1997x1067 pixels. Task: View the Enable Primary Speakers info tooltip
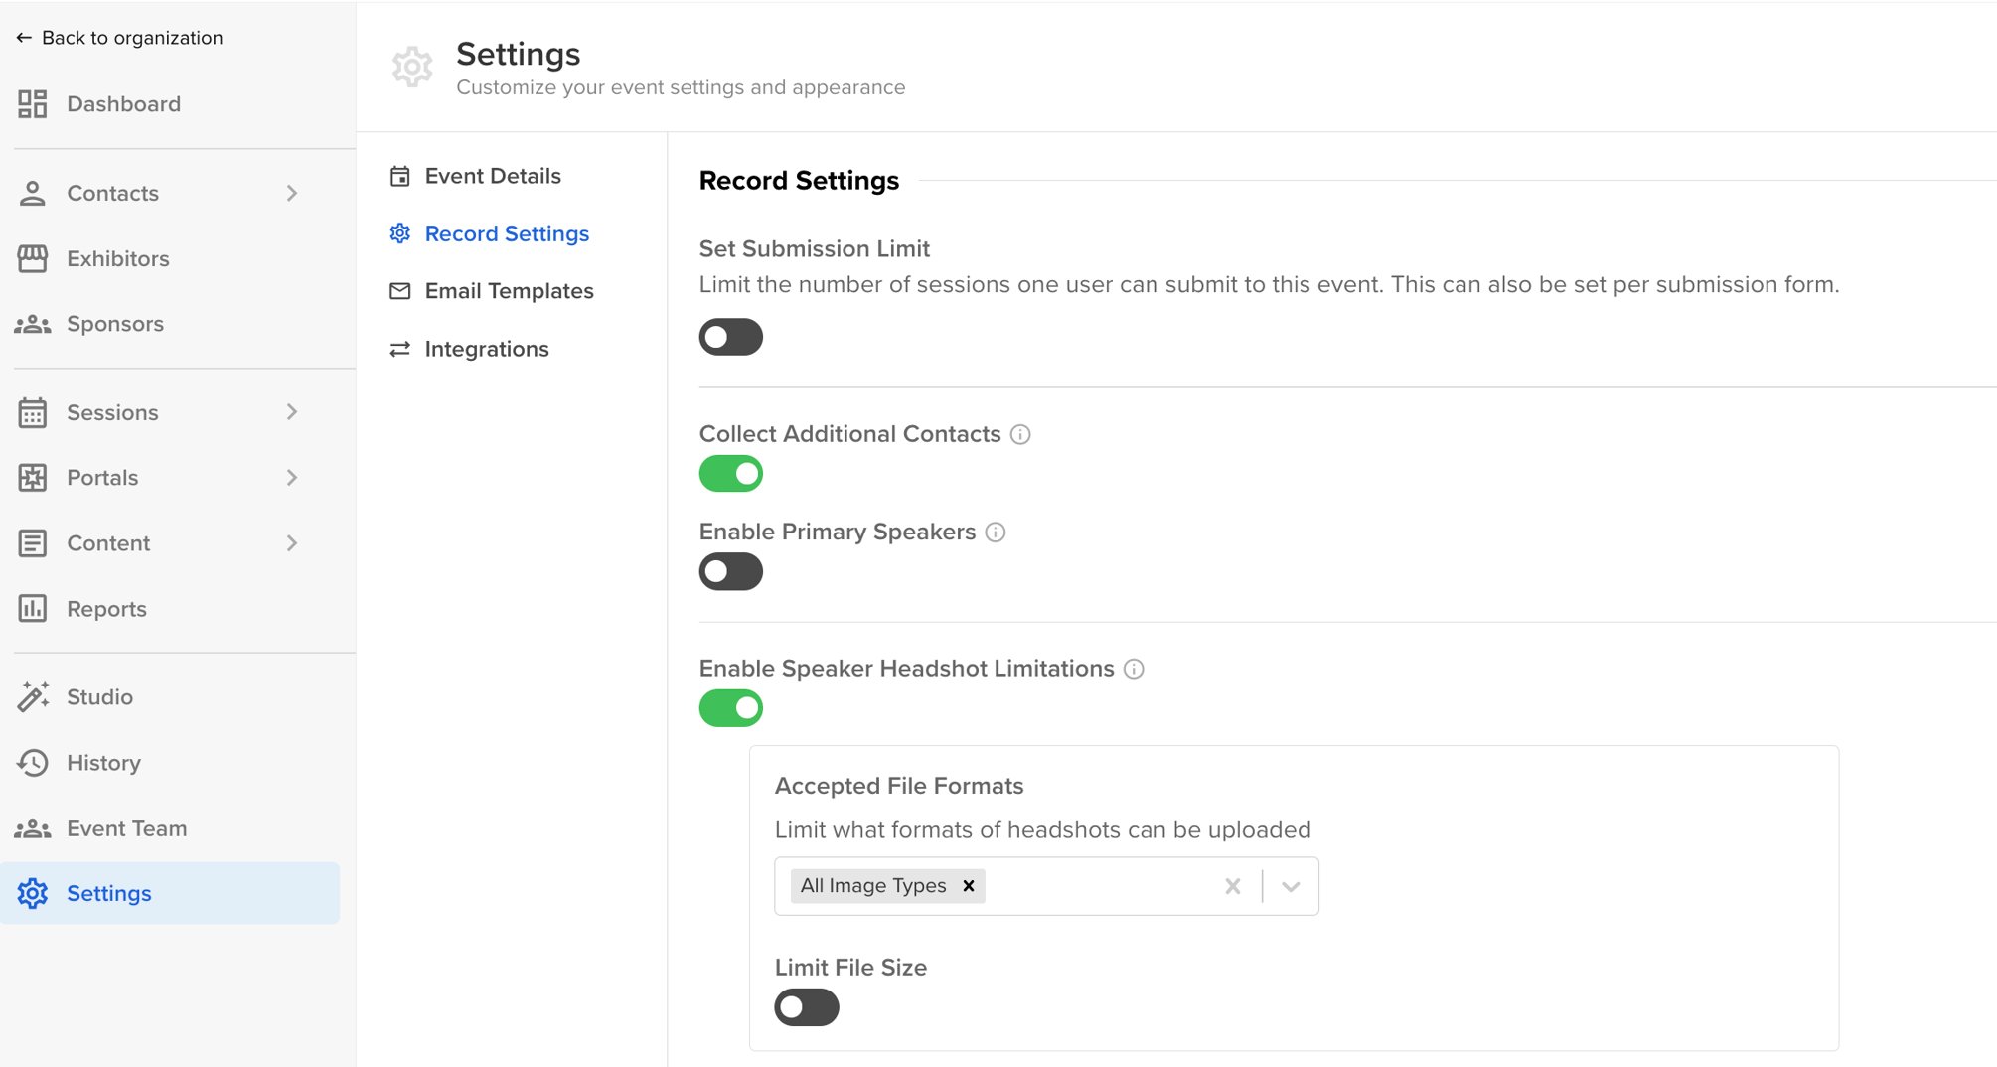point(996,532)
